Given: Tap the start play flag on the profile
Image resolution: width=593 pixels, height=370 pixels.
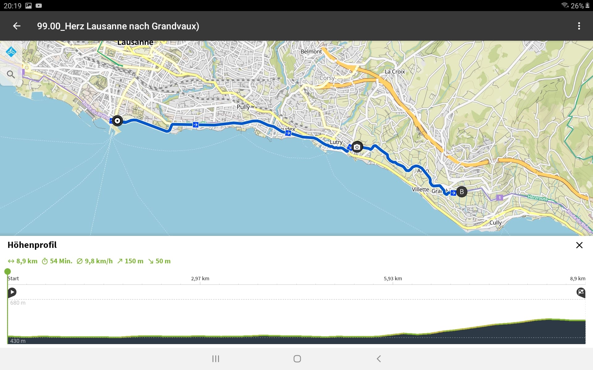Looking at the screenshot, I should click(x=12, y=292).
